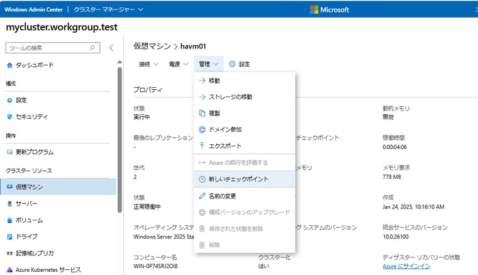Click the 正常稼働中 status value
Screen dimensions: 478x275
[x=147, y=207]
